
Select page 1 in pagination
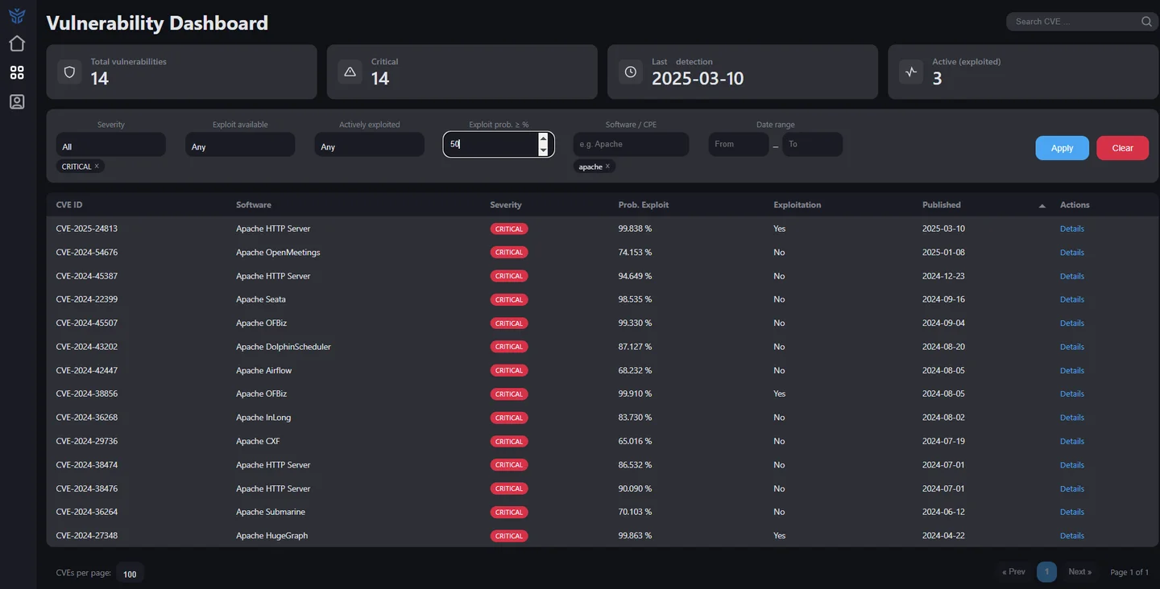click(x=1046, y=572)
